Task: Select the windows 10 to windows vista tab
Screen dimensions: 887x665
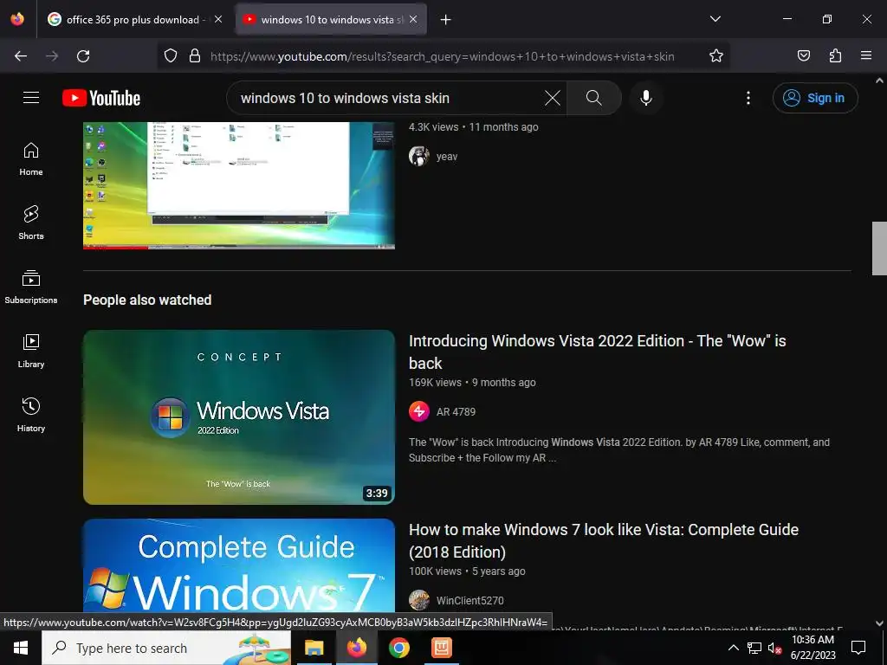Action: pyautogui.click(x=331, y=20)
